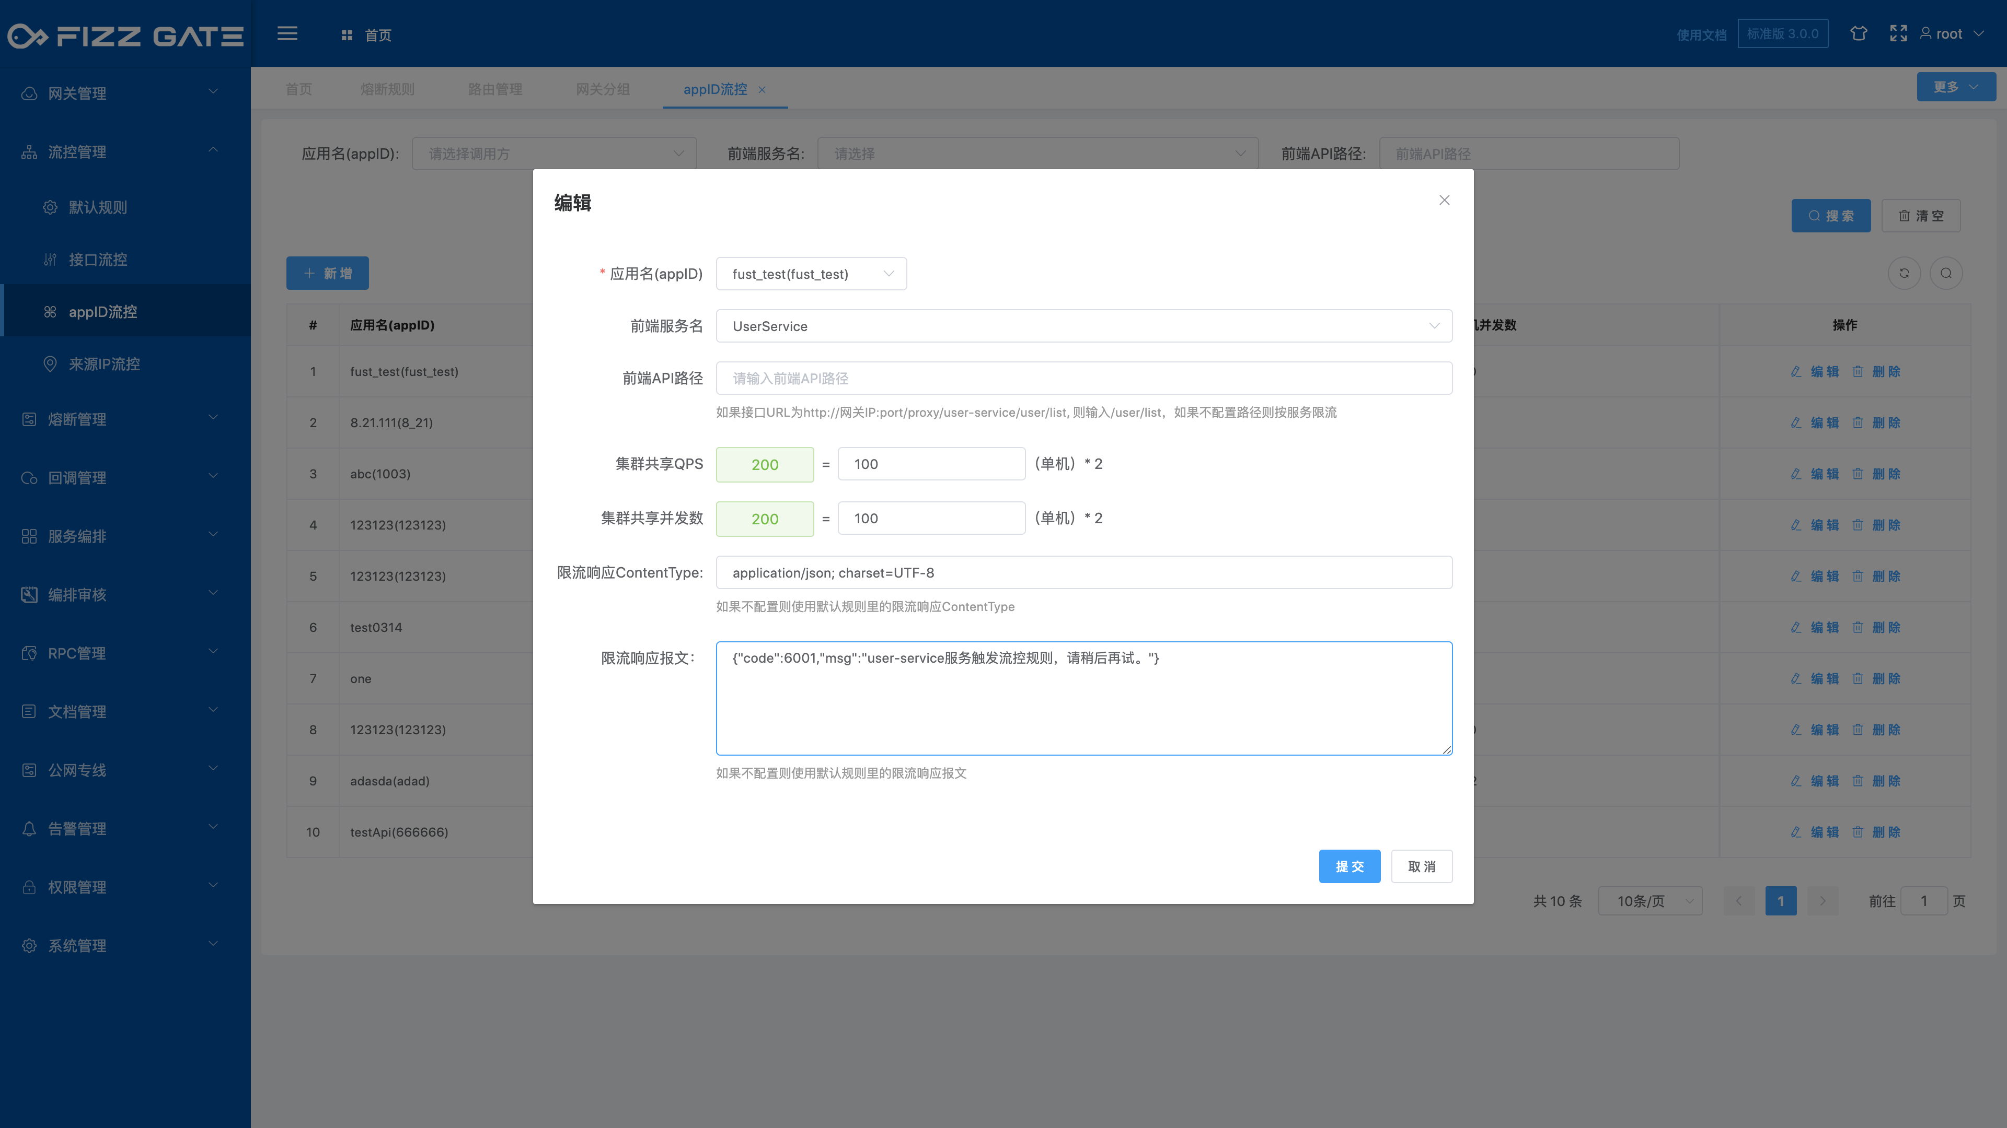Submit the edit form with 提交
Viewport: 2007px width, 1128px height.
click(x=1349, y=866)
